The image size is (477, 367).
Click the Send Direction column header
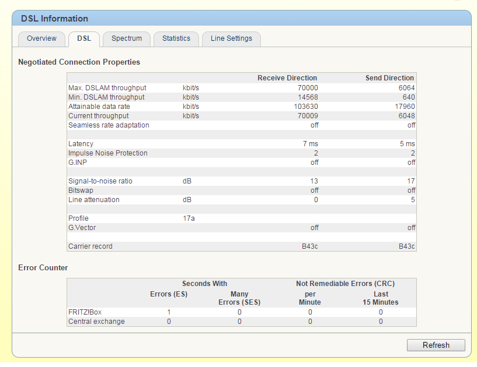tap(389, 78)
